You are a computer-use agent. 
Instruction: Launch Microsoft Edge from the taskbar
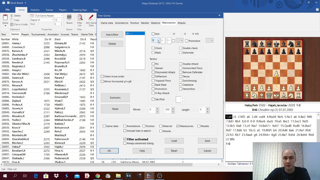tap(36, 176)
